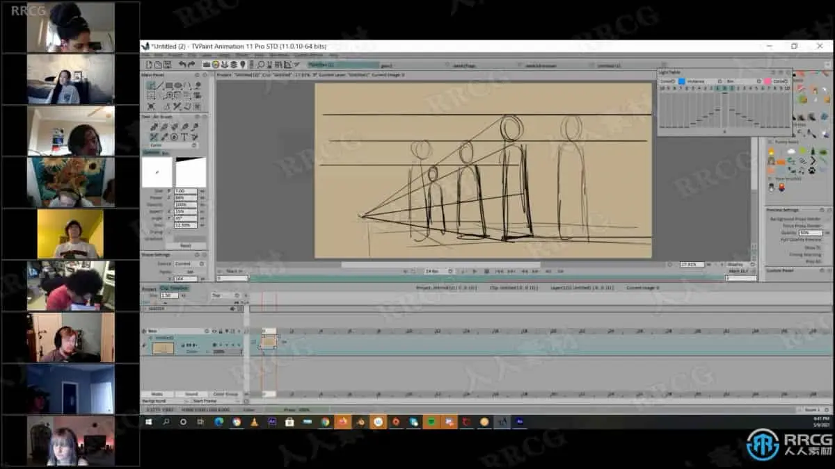Click the center Light Table slider column

point(724,110)
